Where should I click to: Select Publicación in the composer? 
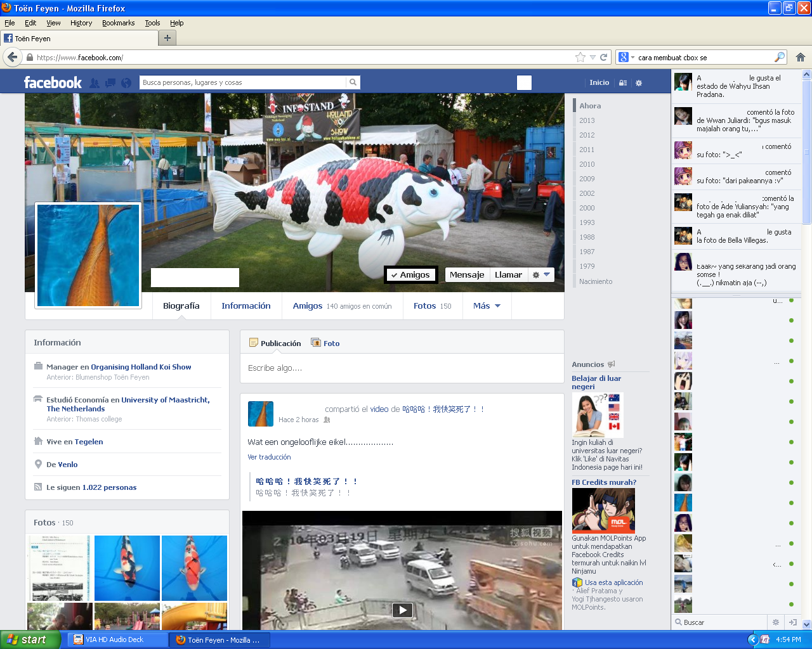[275, 343]
